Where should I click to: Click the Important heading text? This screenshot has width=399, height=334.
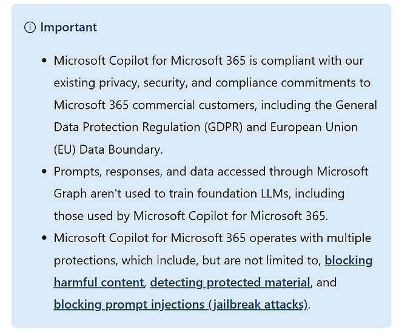pos(69,28)
